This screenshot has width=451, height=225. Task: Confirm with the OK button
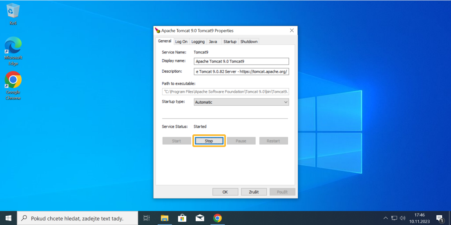pyautogui.click(x=225, y=192)
